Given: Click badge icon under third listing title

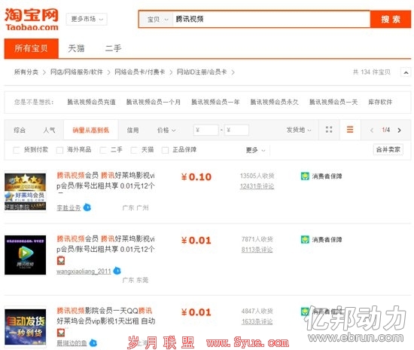Looking at the screenshot, I should coord(61,333).
